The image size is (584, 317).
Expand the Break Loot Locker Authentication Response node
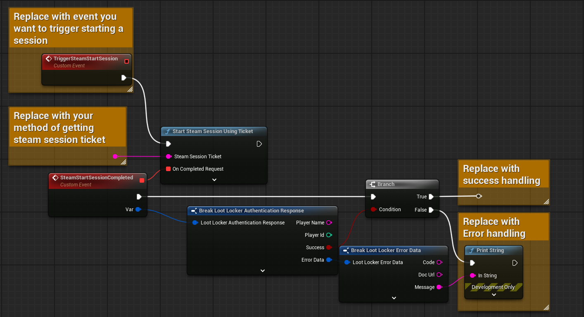click(x=262, y=270)
